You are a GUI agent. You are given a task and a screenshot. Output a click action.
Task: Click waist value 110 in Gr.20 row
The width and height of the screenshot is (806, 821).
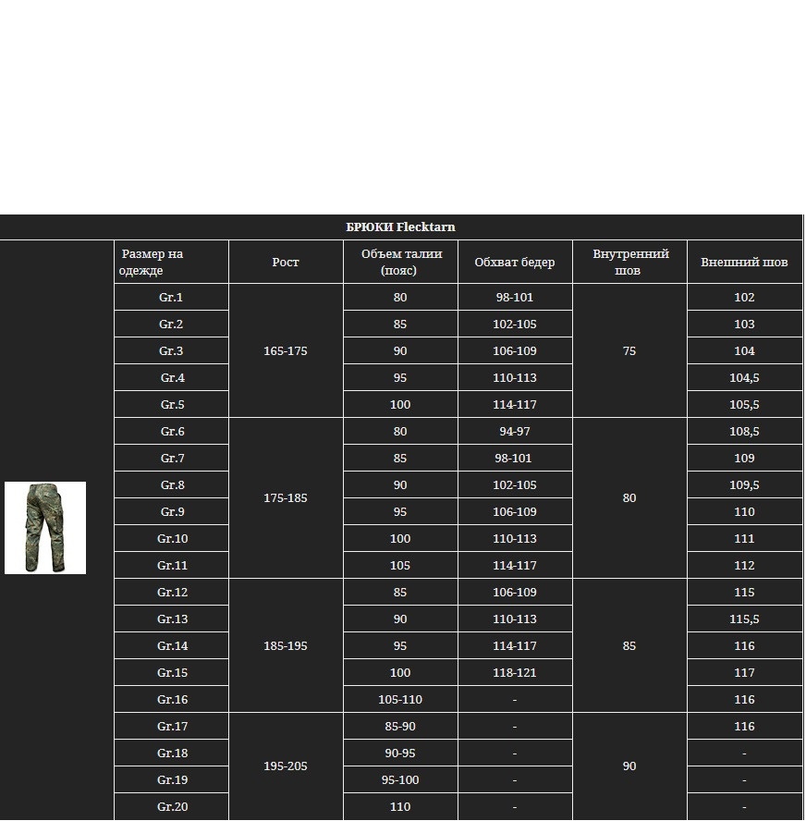tap(400, 806)
